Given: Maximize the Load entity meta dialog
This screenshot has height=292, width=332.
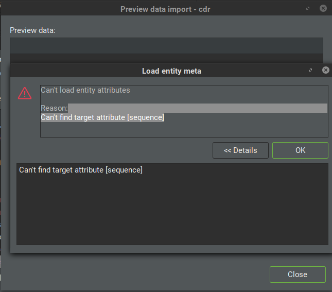Looking at the screenshot, I should pyautogui.click(x=310, y=70).
